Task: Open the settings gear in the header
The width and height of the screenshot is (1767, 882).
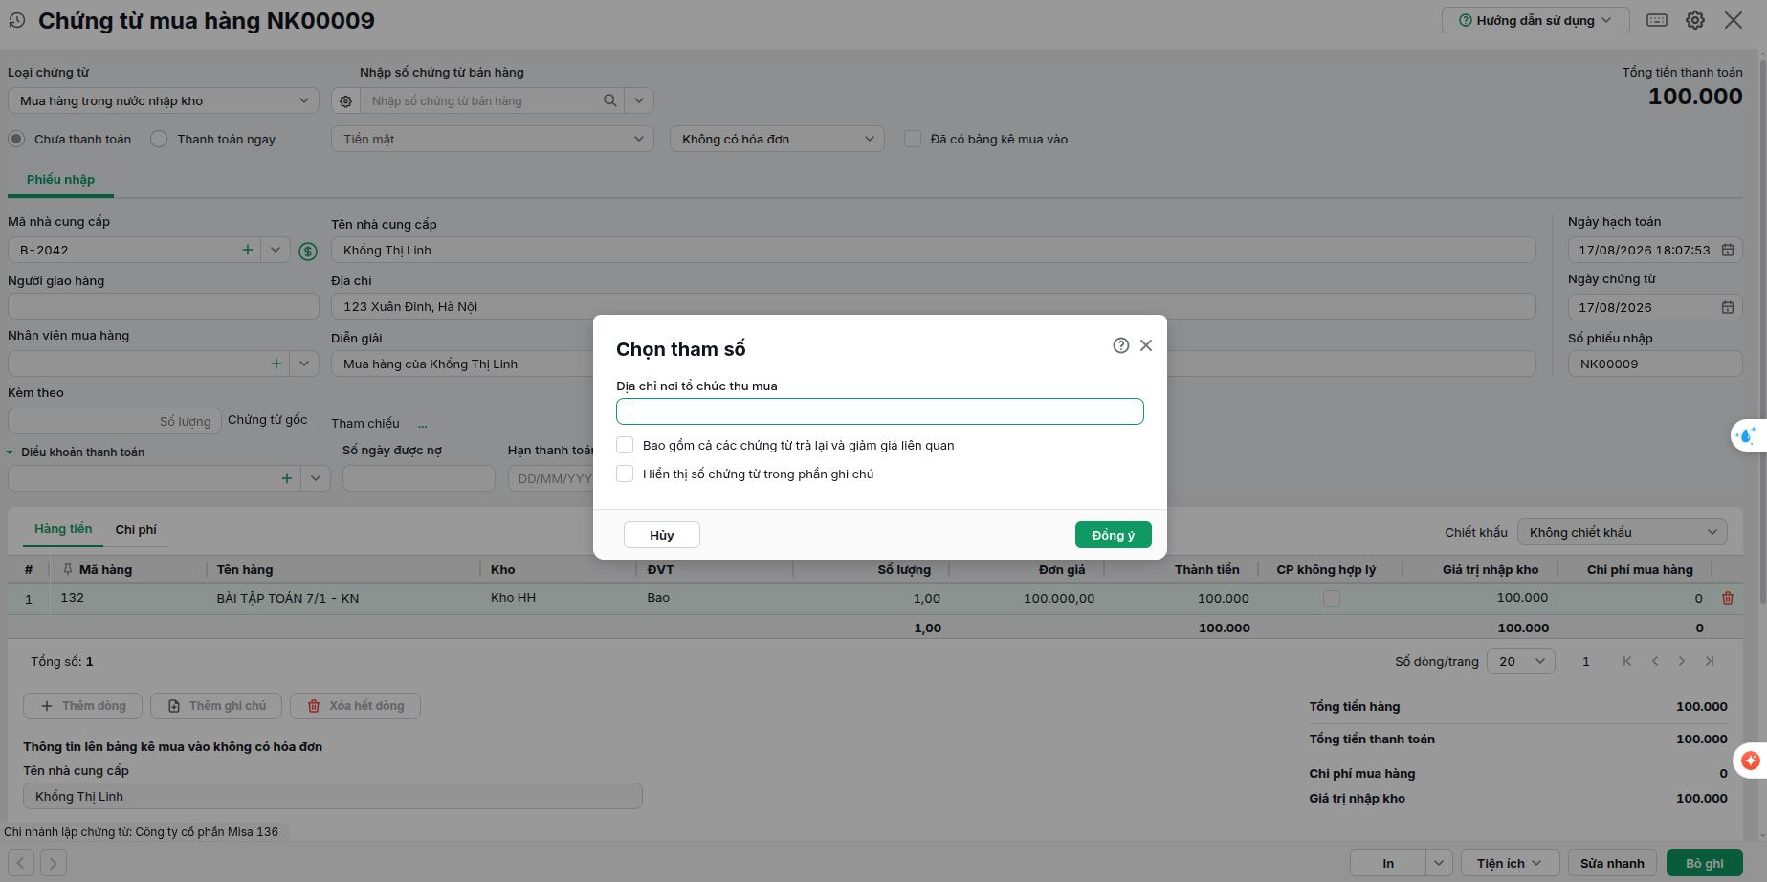Action: point(1695,20)
